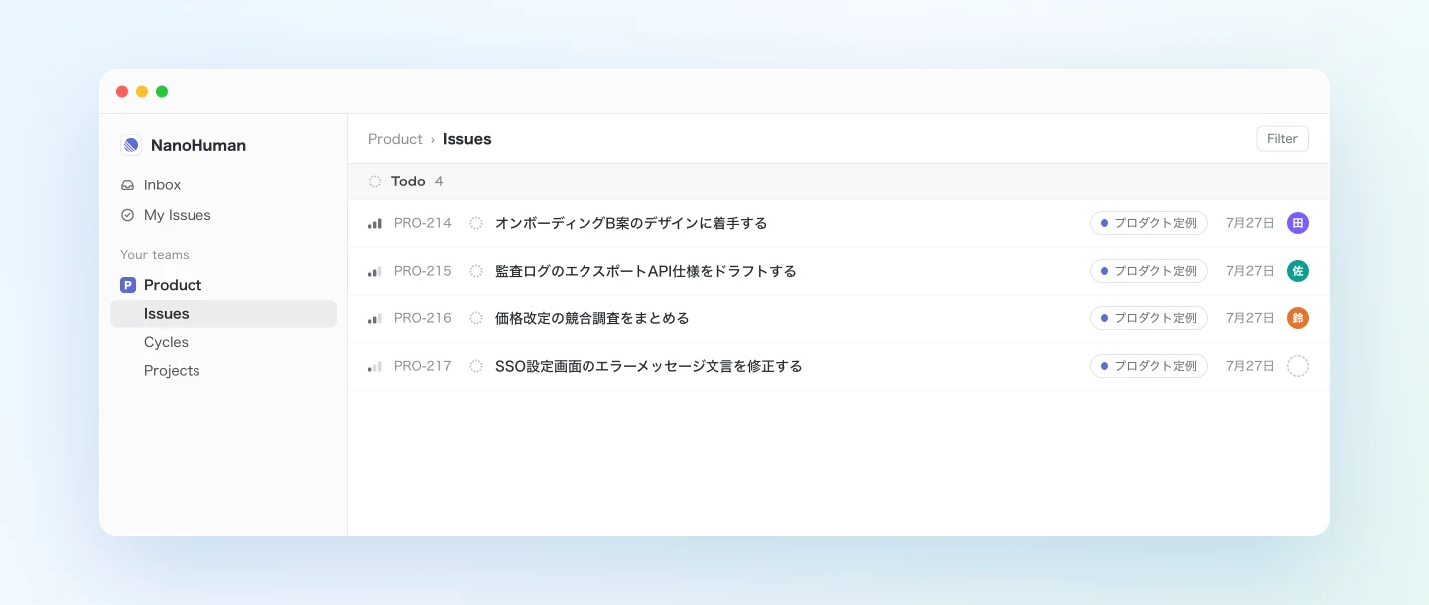Screen dimensions: 1429x605
Task: Toggle the status circle of PRO-215
Action: (476, 271)
